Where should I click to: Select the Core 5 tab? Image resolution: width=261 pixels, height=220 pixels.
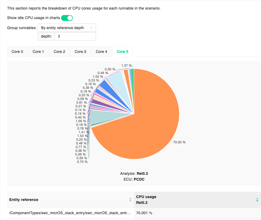pos(122,52)
